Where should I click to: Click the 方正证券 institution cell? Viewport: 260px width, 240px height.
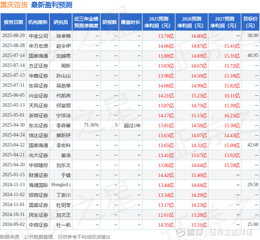[x=38, y=66]
